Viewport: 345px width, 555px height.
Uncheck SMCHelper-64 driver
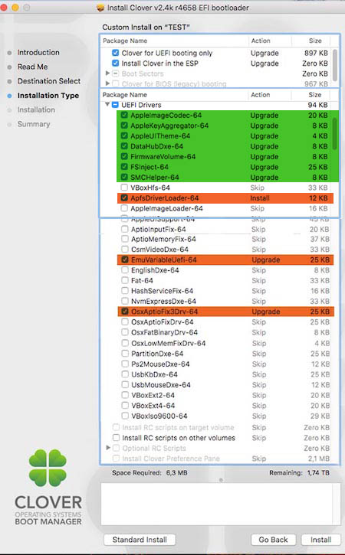(124, 177)
